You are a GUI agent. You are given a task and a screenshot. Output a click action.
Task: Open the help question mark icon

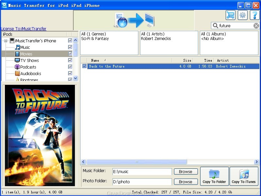click(x=255, y=15)
